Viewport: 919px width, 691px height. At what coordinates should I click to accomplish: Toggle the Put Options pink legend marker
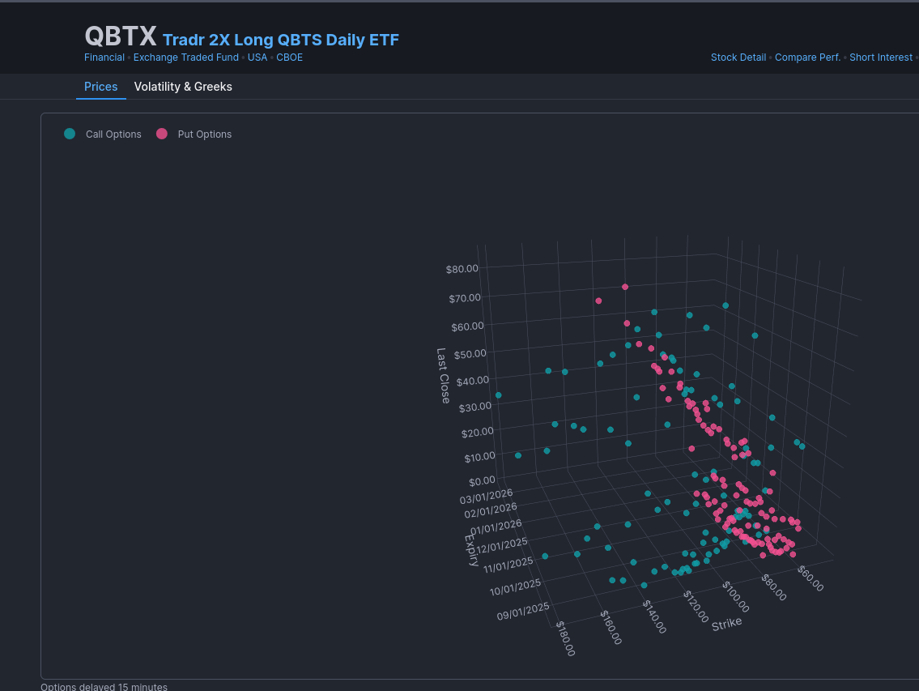tap(162, 134)
